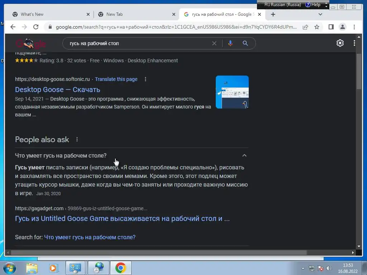Open Chrome side panel

point(331,27)
